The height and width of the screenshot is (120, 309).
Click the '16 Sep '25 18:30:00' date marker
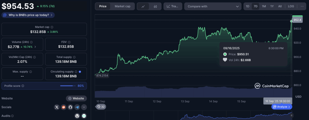pyautogui.click(x=278, y=101)
